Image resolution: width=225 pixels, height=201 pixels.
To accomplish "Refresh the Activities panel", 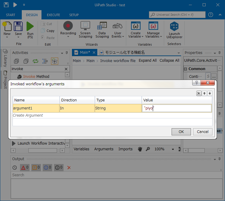I will pyautogui.click(x=36, y=61).
